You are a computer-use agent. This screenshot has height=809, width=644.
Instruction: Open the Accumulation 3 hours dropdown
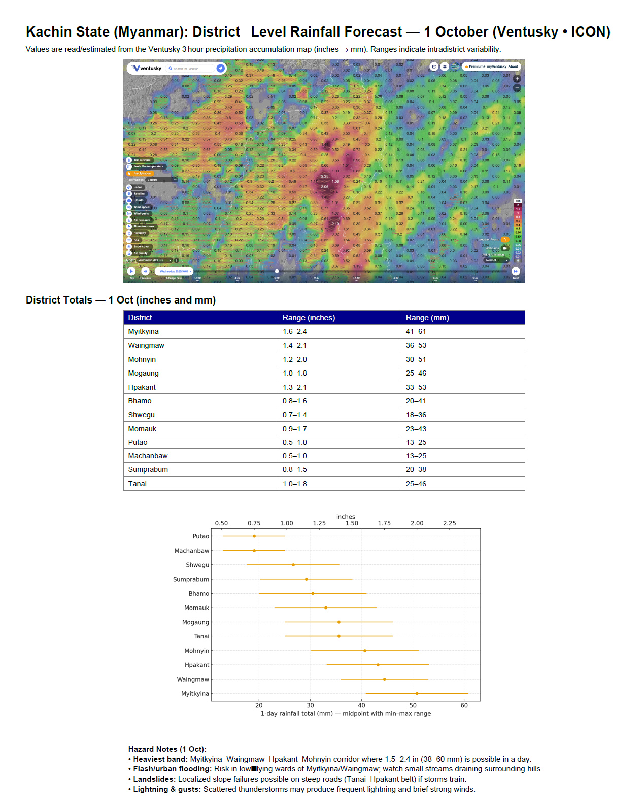click(161, 180)
